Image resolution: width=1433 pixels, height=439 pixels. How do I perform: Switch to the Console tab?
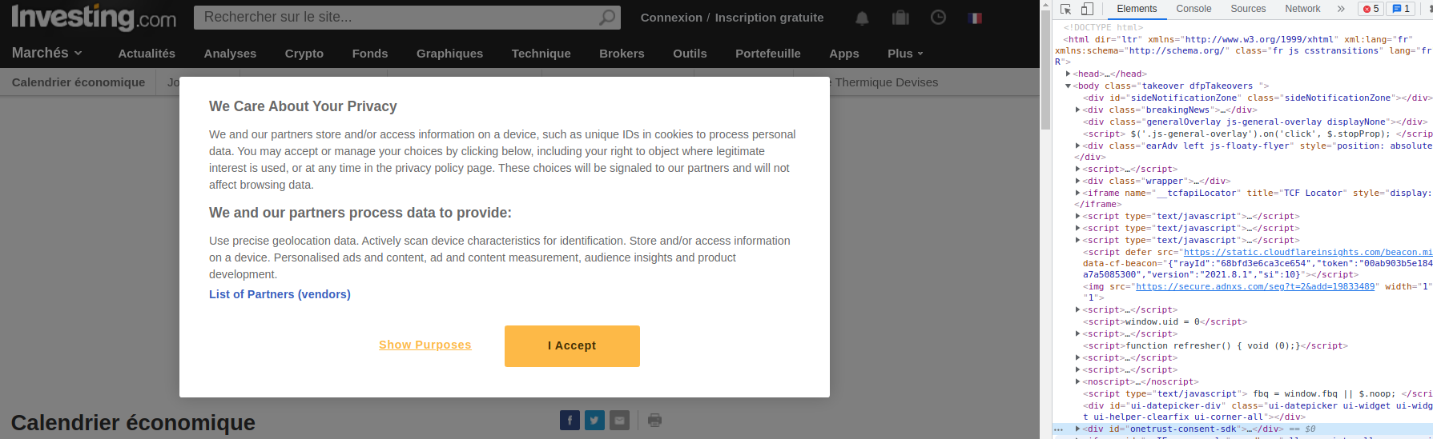[x=1193, y=9]
